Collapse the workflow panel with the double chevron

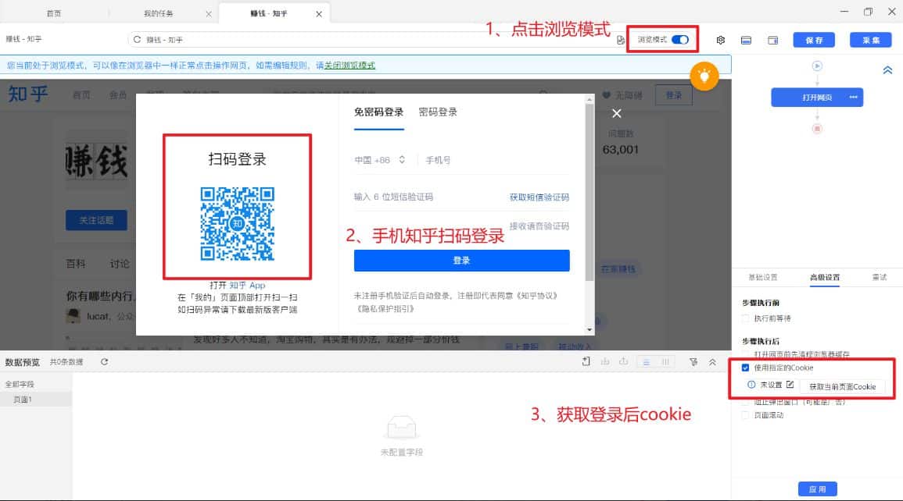887,69
